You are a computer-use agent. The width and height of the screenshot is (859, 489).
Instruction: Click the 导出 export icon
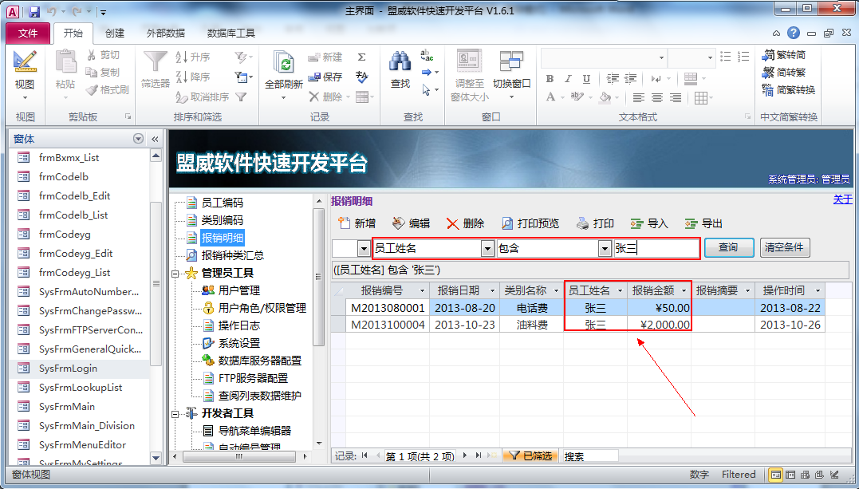coord(690,223)
